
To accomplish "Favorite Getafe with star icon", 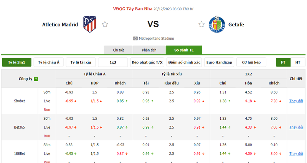I will (201, 24).
